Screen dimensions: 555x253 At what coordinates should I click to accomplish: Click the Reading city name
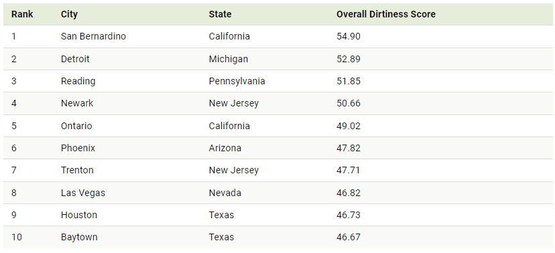(x=78, y=81)
